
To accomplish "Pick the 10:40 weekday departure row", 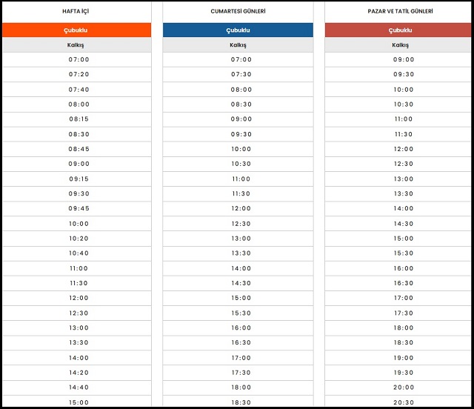I will (x=79, y=253).
